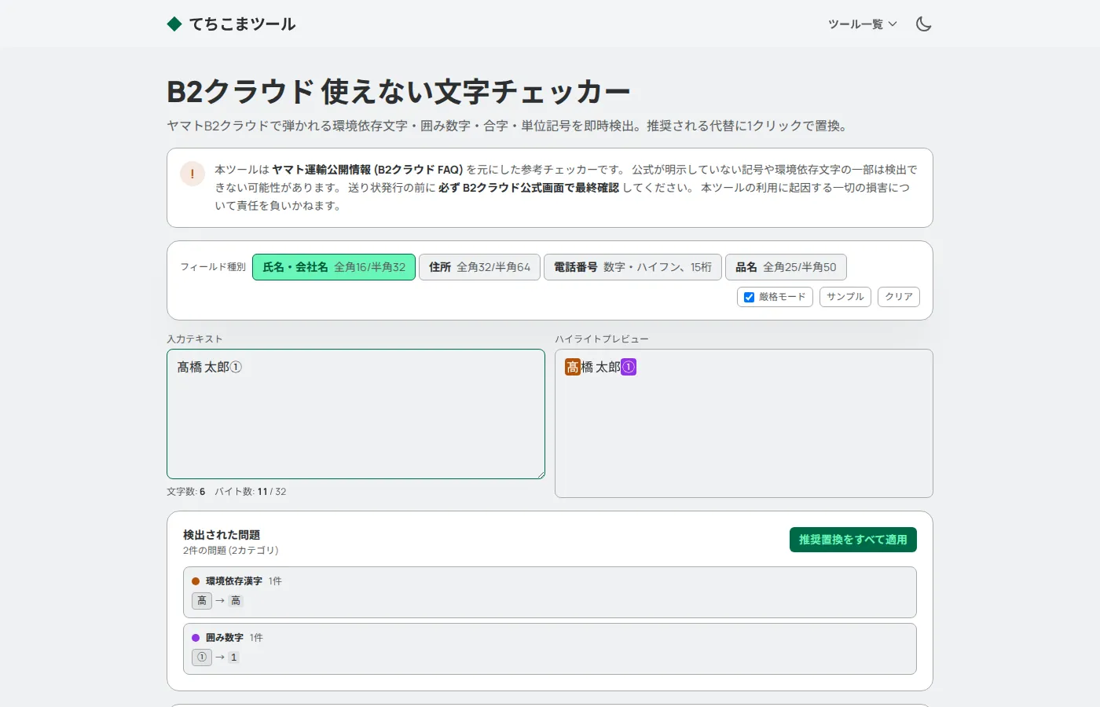Click the サンプル button
The width and height of the screenshot is (1100, 707).
(x=845, y=297)
